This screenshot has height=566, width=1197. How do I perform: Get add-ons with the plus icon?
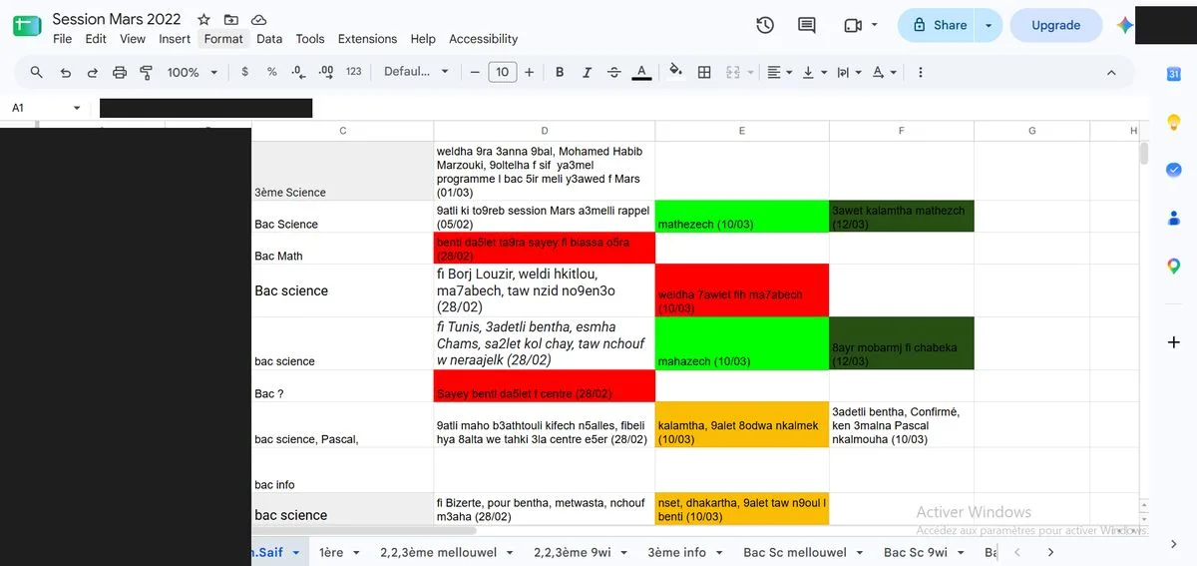1174,342
